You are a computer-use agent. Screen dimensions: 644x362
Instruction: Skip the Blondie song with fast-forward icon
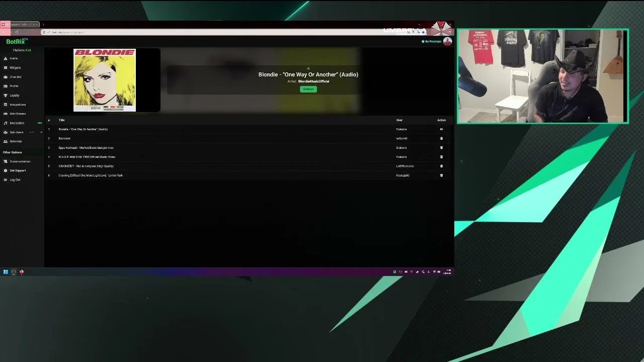441,129
